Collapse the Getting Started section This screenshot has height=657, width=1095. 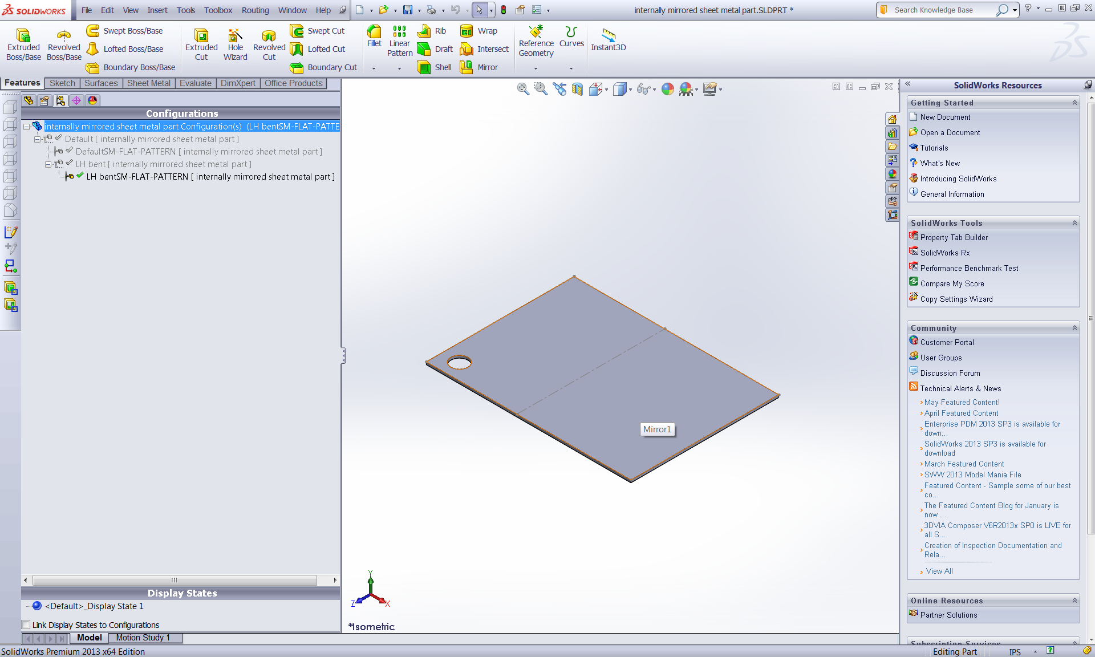(x=1074, y=103)
